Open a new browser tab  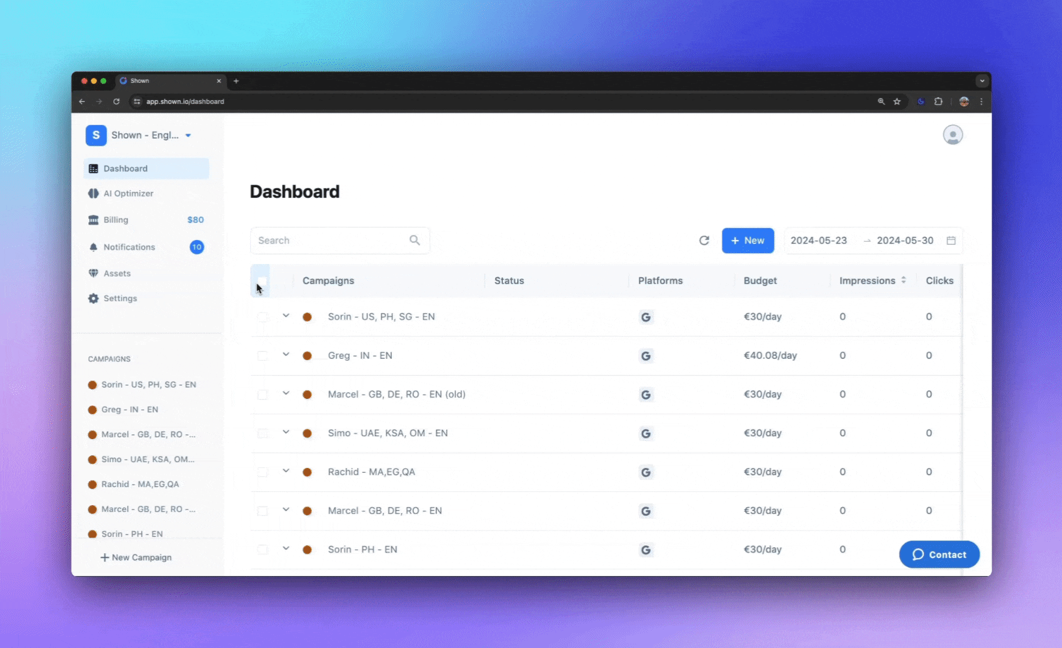tap(236, 81)
